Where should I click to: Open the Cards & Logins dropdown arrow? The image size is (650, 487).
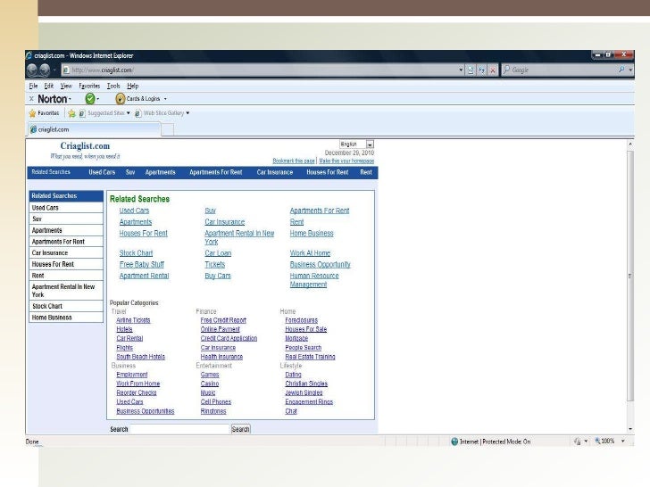click(x=165, y=99)
